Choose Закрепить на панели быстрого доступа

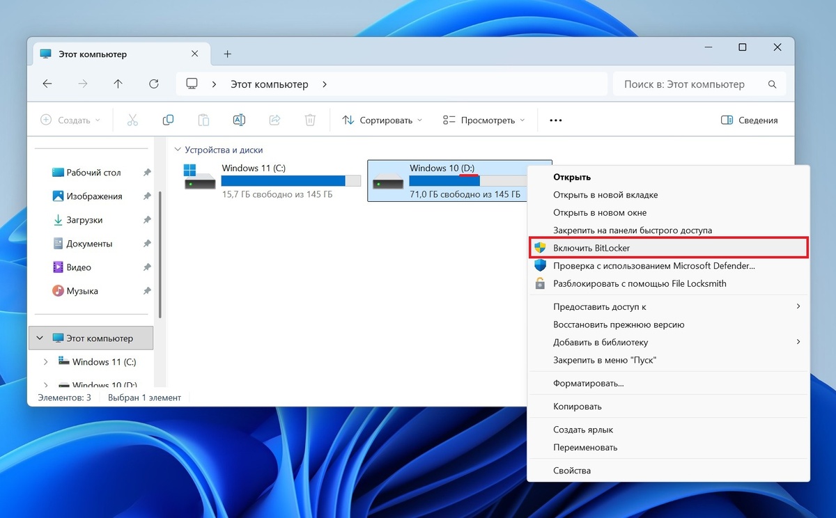(x=669, y=230)
